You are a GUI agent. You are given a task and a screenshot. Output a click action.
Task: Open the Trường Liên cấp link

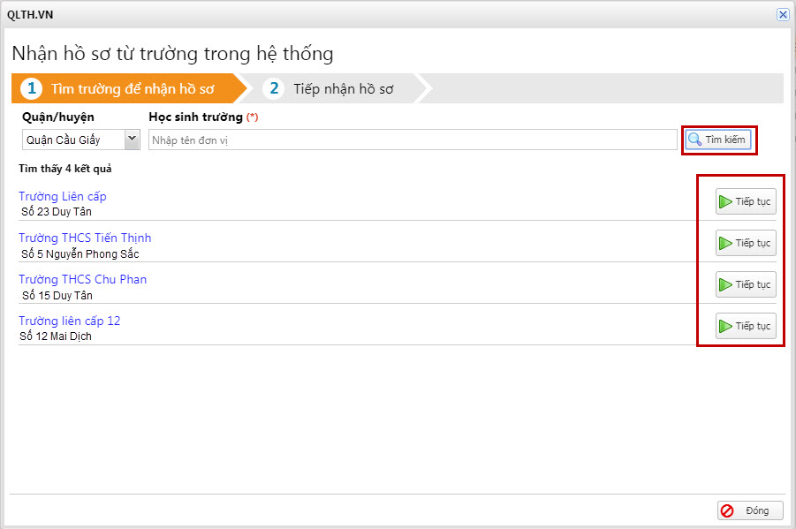(x=63, y=196)
